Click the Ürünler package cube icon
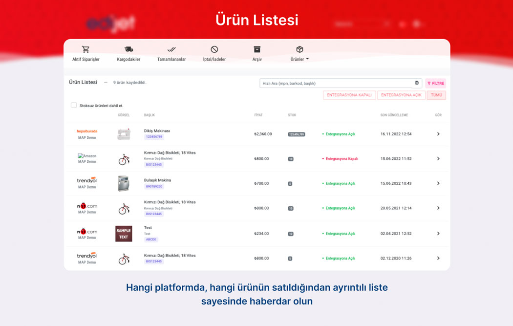This screenshot has width=513, height=326. 299,49
